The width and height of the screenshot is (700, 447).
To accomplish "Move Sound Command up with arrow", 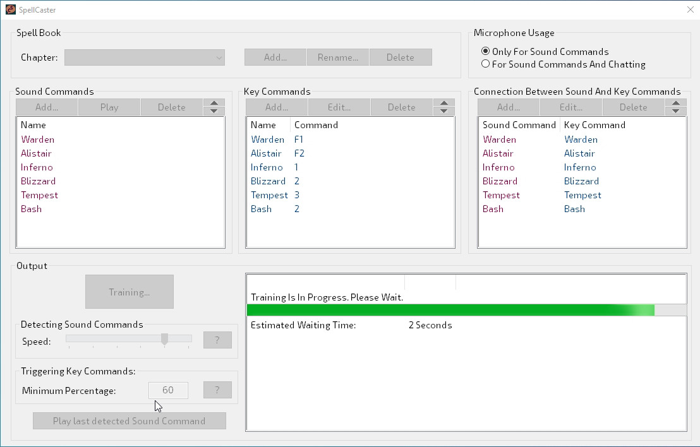I will [214, 104].
